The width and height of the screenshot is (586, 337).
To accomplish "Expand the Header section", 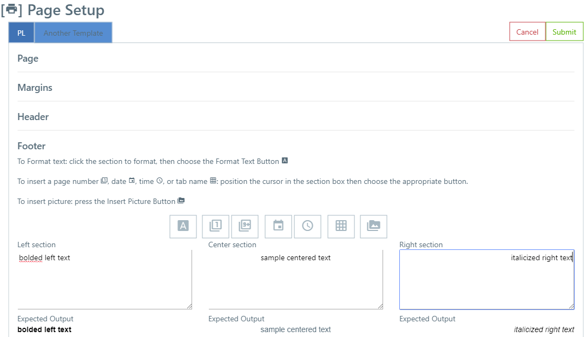I will coord(33,117).
